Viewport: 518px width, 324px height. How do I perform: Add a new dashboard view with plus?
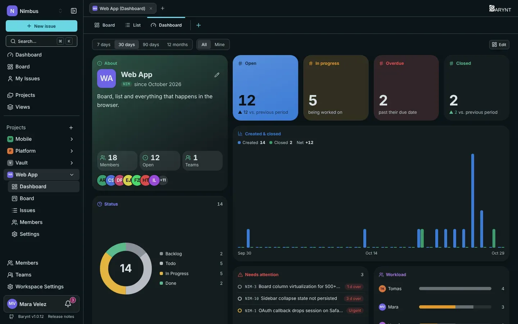point(199,25)
